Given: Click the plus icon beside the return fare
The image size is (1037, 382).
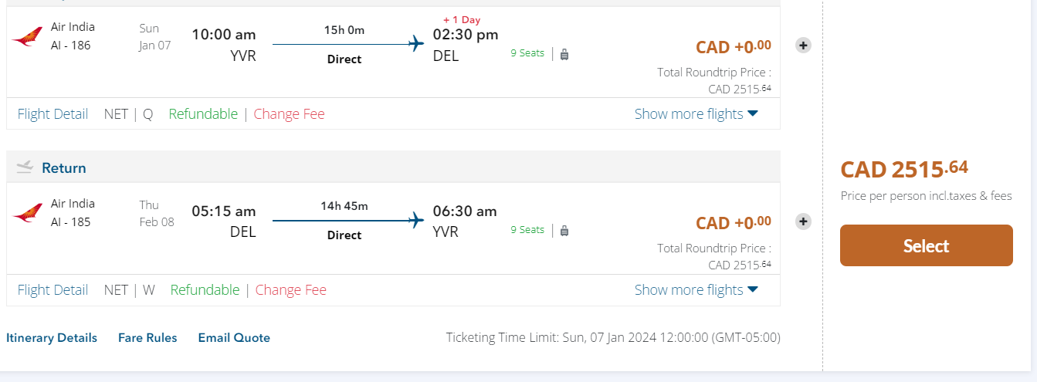Looking at the screenshot, I should point(803,221).
